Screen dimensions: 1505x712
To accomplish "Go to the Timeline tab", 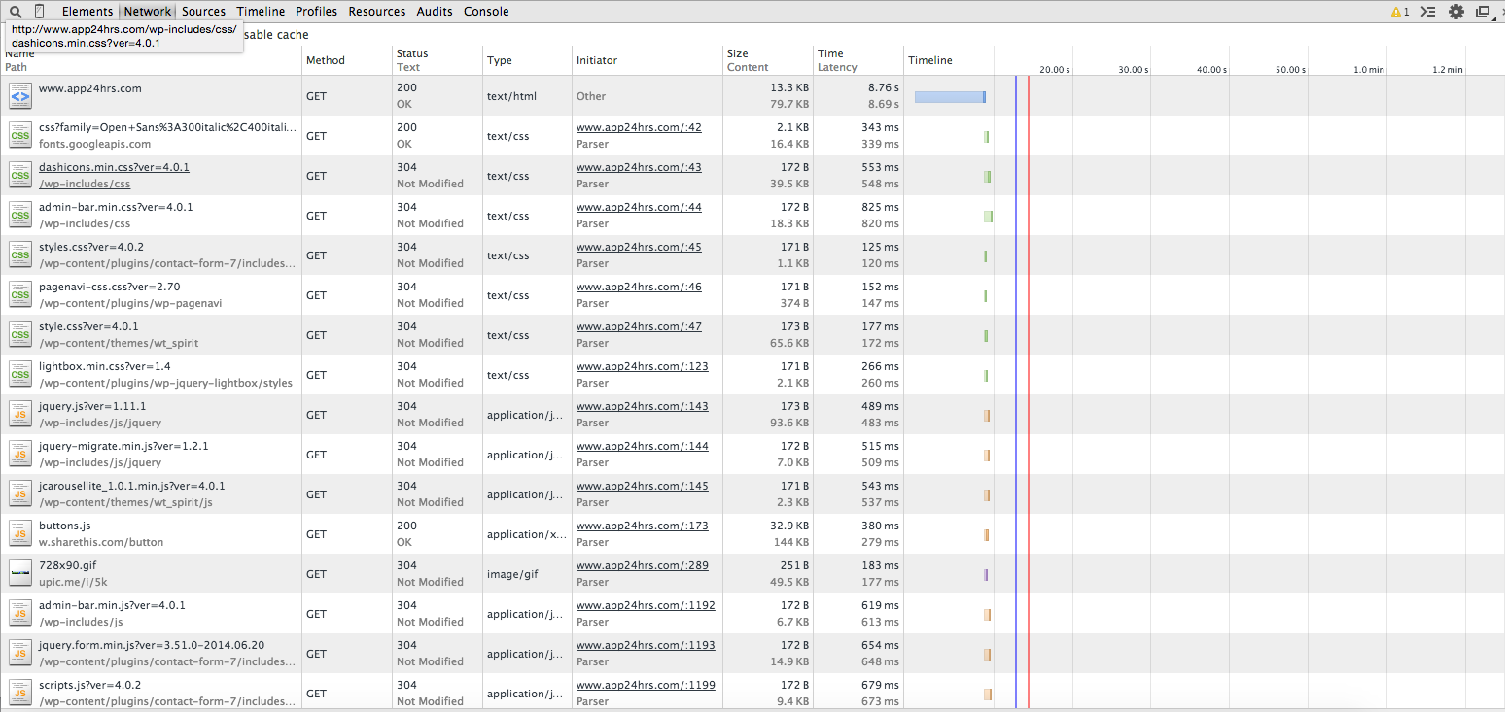I will 261,12.
